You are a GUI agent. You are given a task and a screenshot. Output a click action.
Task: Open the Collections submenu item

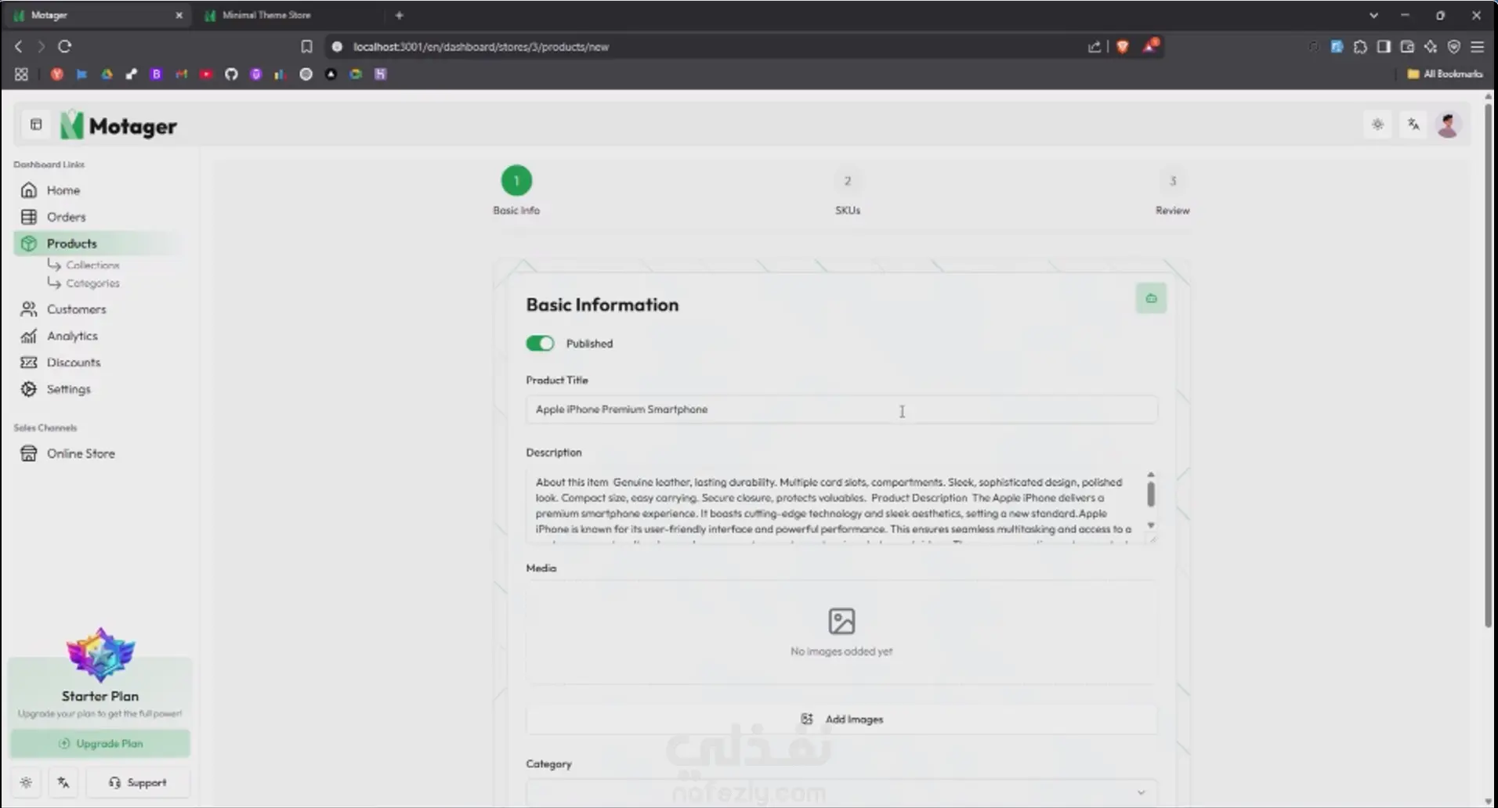pyautogui.click(x=92, y=265)
